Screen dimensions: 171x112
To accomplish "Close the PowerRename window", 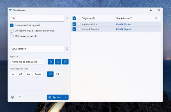I will click(x=159, y=10).
